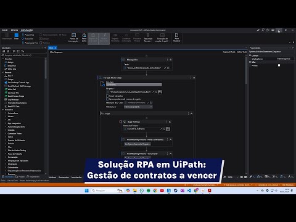Open the Argumentos panel at designer bottom
296x222 pixels.
coord(64,177)
